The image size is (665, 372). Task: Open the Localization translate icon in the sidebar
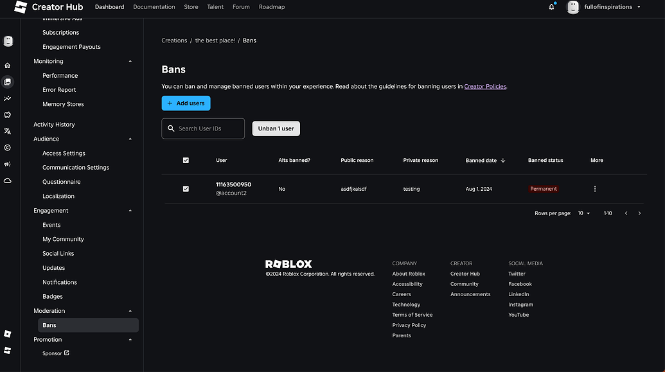[8, 130]
